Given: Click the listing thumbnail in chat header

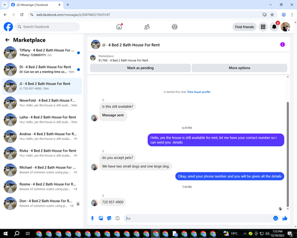Looking at the screenshot, I should [96, 45].
